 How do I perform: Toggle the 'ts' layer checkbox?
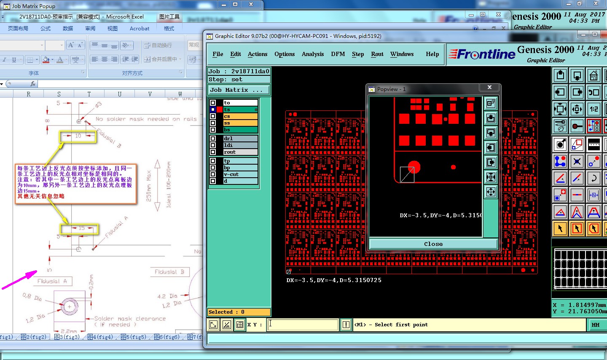pos(213,109)
